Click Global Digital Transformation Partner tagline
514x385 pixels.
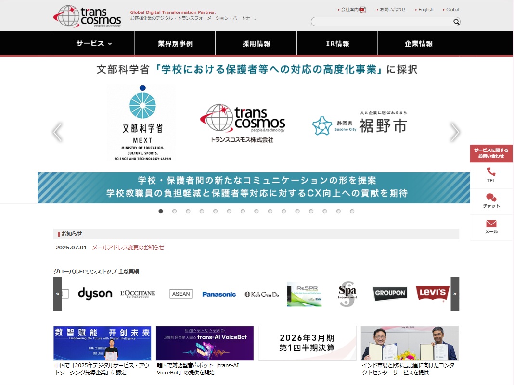click(x=173, y=12)
